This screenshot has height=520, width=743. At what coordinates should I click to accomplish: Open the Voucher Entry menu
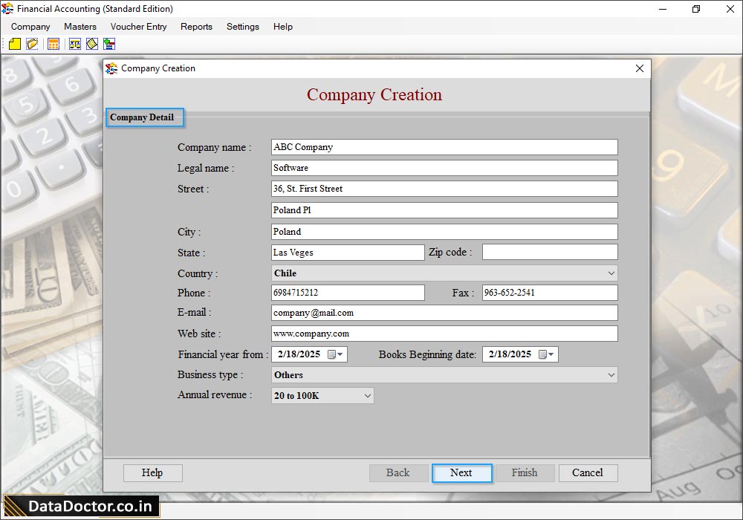138,27
